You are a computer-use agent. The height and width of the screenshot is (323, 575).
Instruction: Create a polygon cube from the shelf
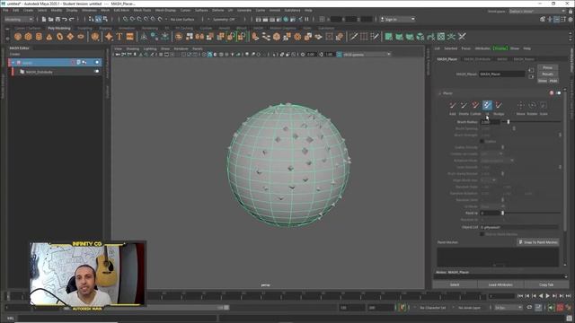[x=28, y=37]
